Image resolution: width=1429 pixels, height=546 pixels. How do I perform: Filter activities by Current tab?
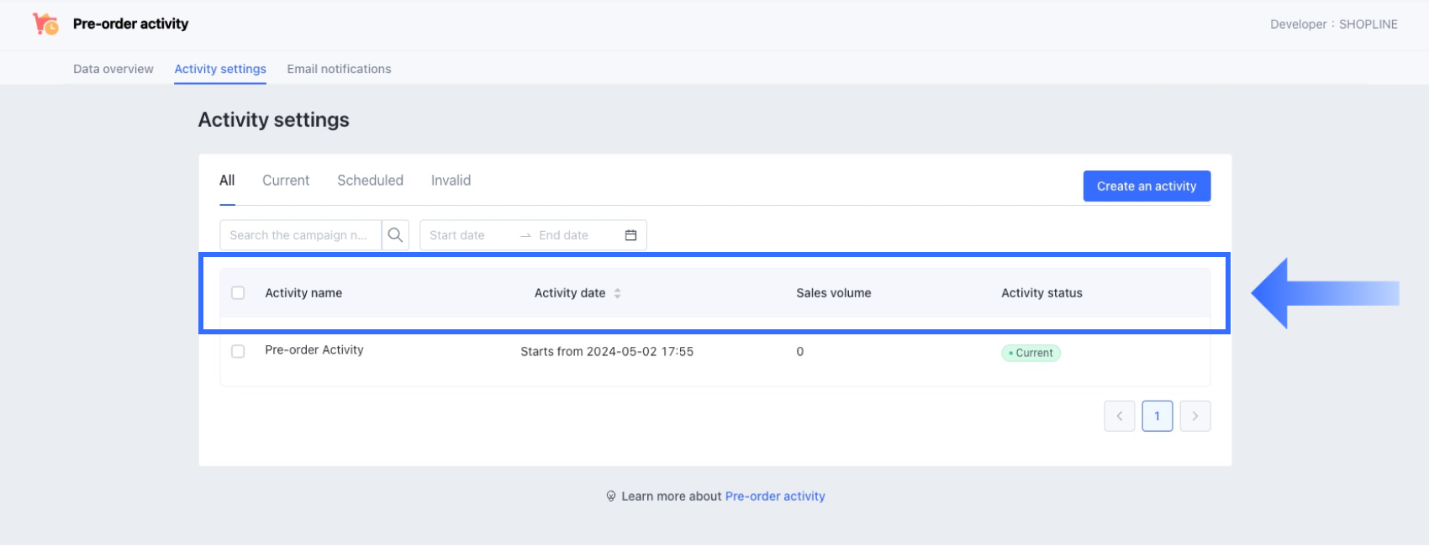286,181
